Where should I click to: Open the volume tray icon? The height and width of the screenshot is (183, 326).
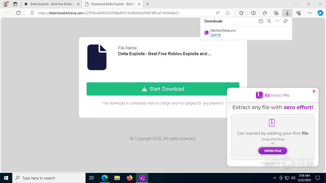pos(293,178)
